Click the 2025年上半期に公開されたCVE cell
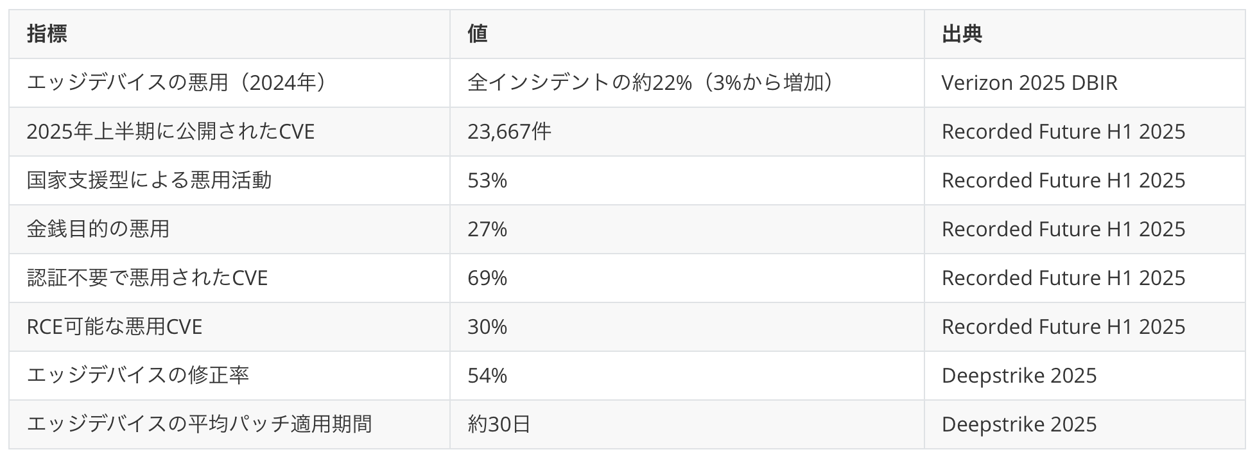Viewport: 1257px width, 461px height. click(x=170, y=132)
